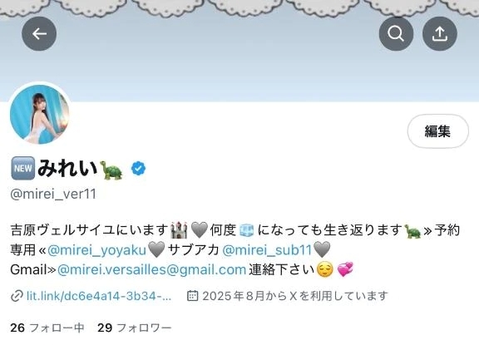View the 29 フォロワー followers list
479x345 pixels.
135,328
